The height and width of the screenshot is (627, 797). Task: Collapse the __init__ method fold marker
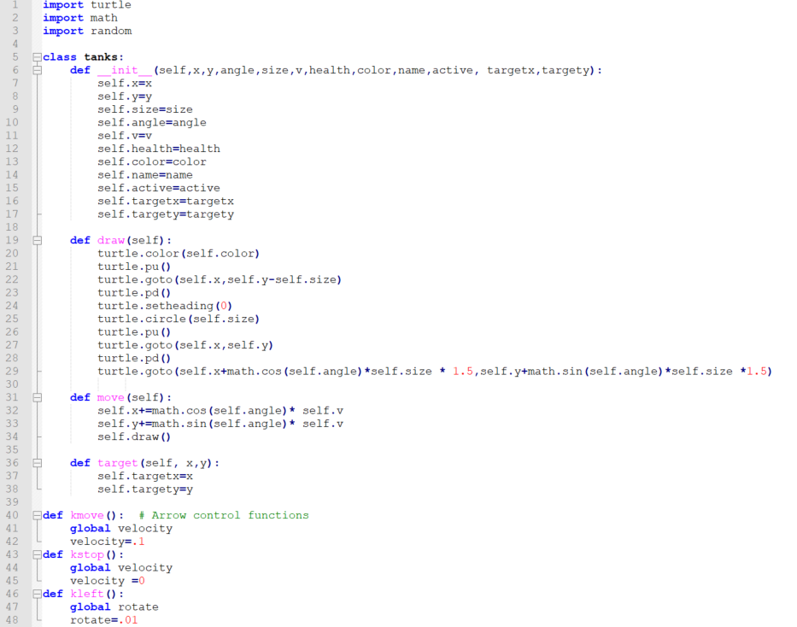(36, 70)
